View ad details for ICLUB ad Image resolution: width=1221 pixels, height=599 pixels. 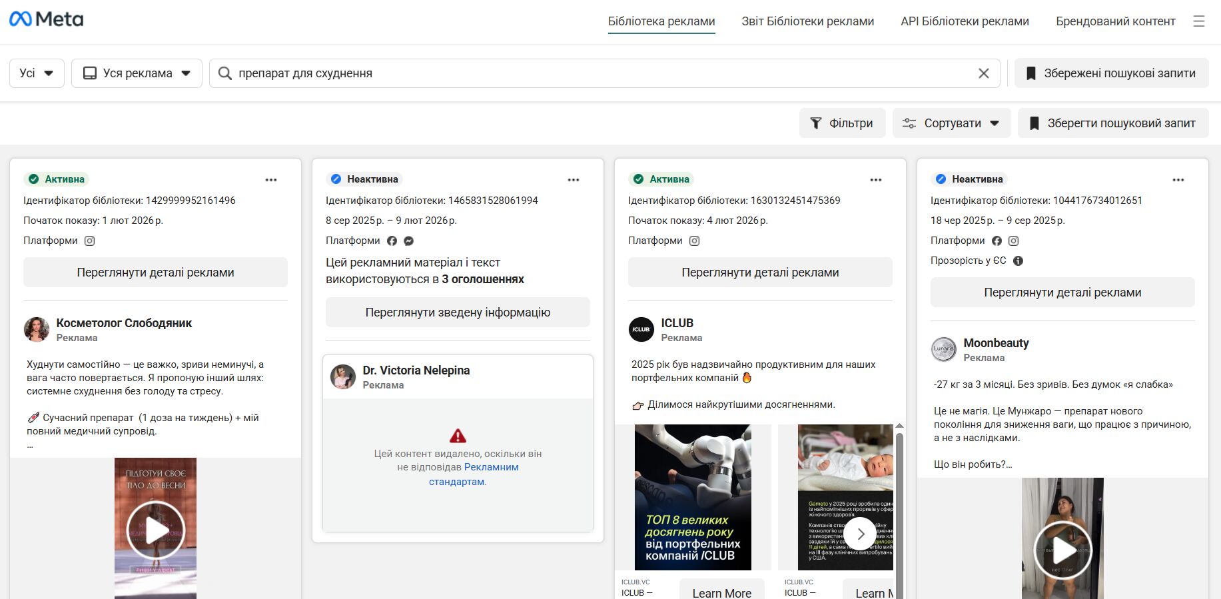(x=760, y=273)
